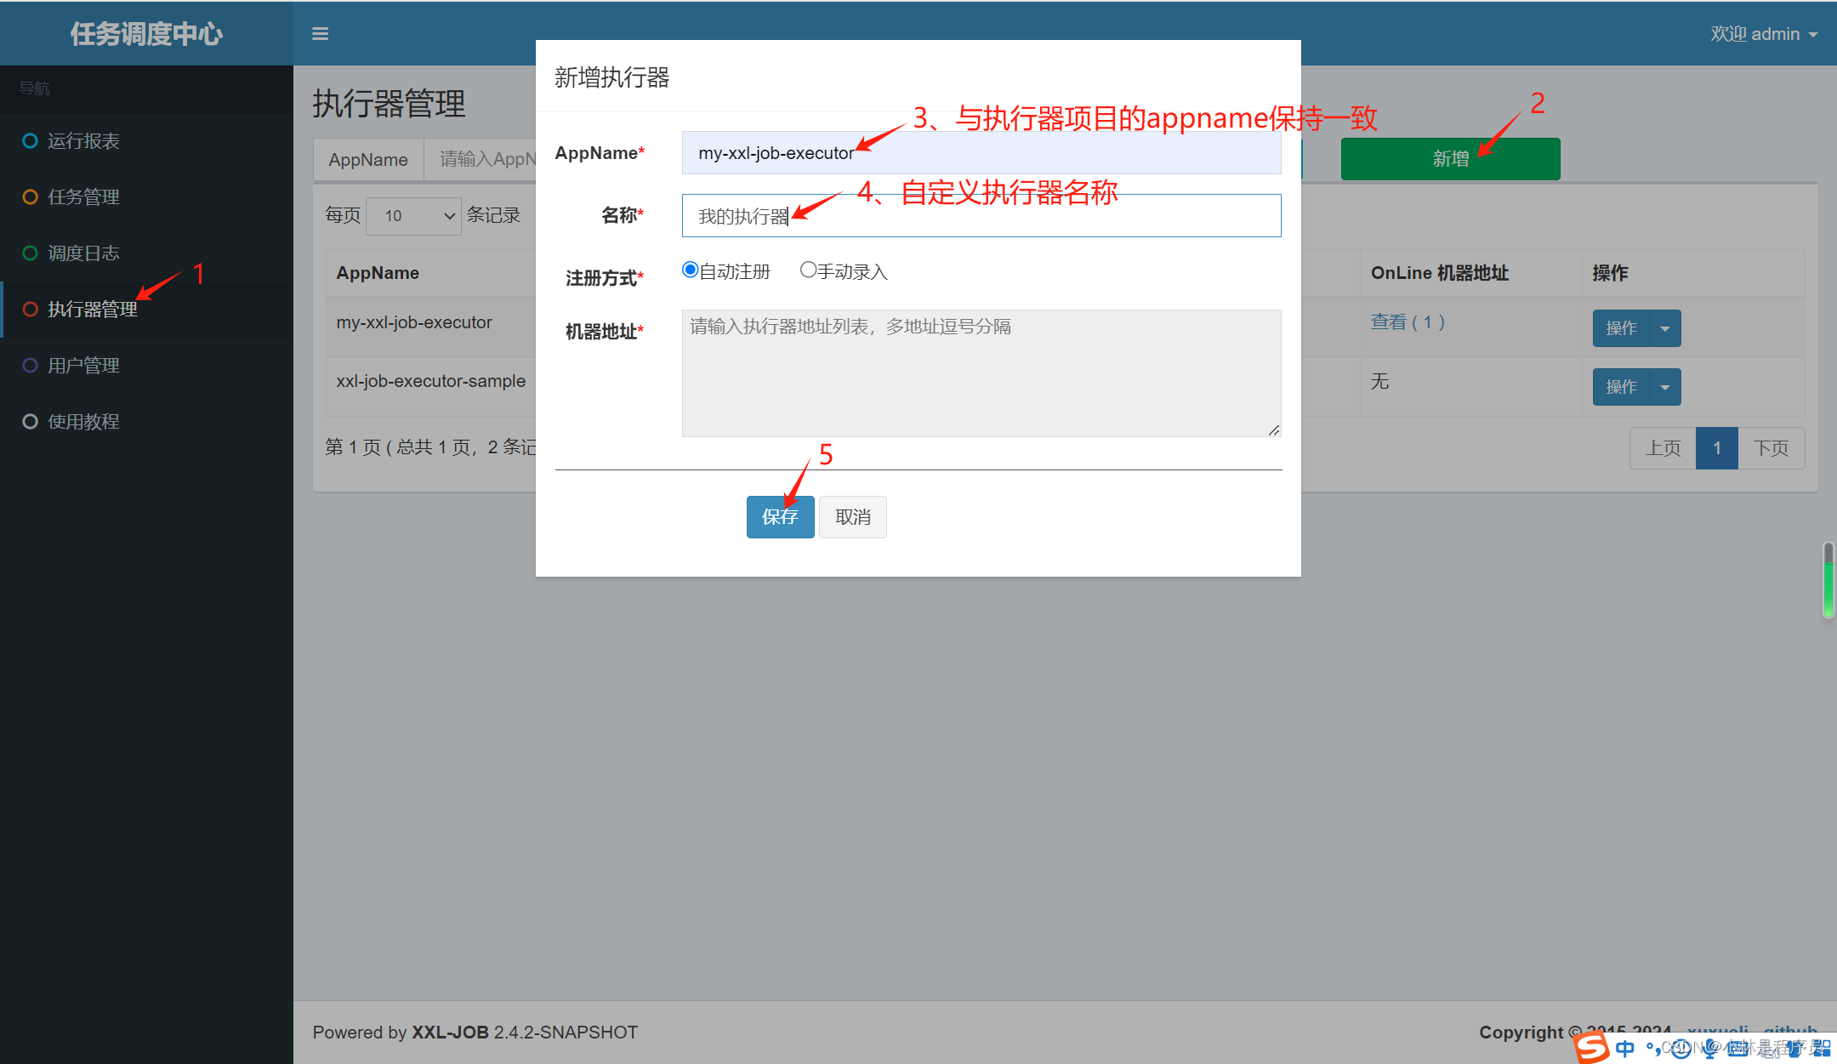Image resolution: width=1837 pixels, height=1064 pixels.
Task: Click the 保存 button
Action: pyautogui.click(x=780, y=517)
